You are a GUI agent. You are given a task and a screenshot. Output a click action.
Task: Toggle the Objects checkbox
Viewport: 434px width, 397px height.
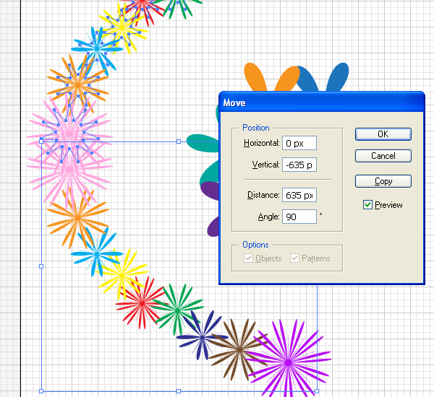point(249,258)
